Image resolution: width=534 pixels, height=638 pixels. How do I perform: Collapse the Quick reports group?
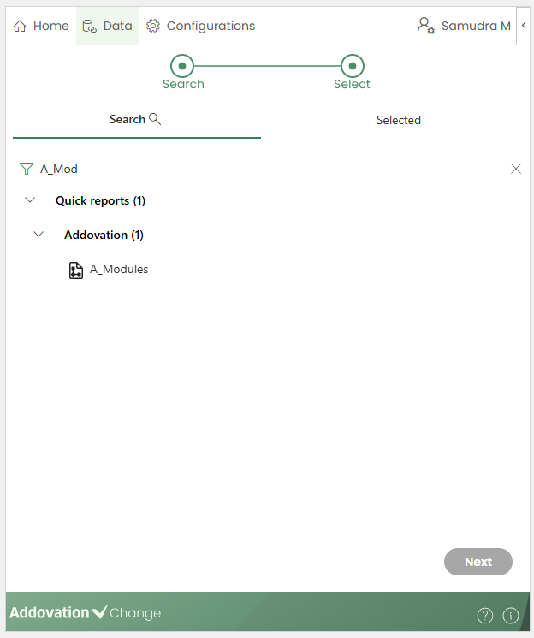tap(31, 200)
